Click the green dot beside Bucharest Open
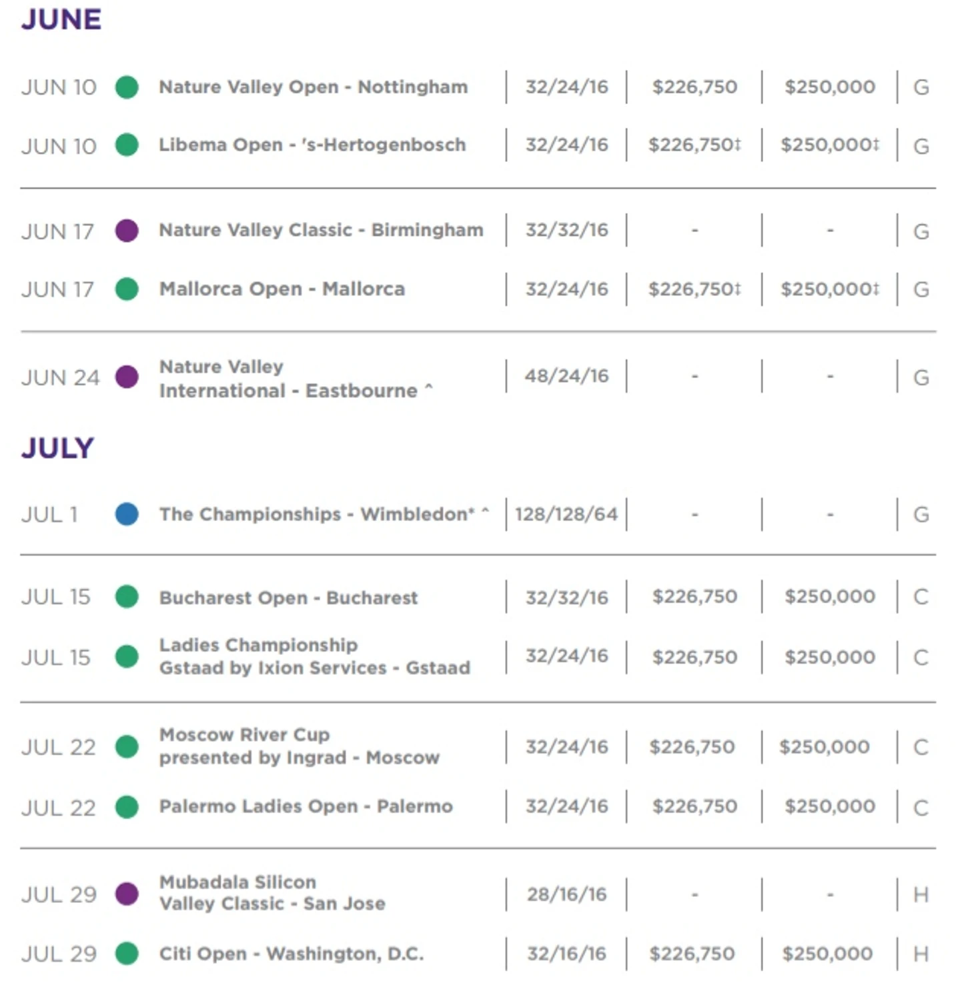Viewport: 974px width, 989px height. [x=127, y=597]
